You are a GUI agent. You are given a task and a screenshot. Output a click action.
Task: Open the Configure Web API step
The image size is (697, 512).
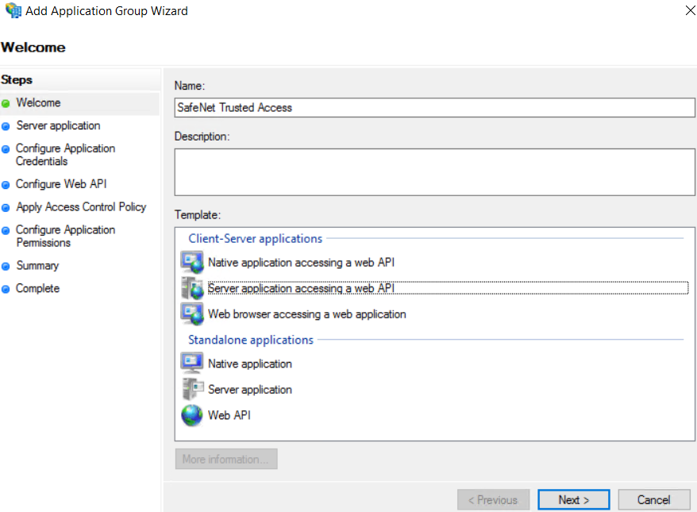tap(61, 184)
